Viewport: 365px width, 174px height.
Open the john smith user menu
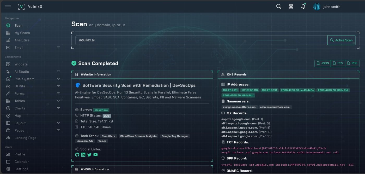tap(332, 7)
